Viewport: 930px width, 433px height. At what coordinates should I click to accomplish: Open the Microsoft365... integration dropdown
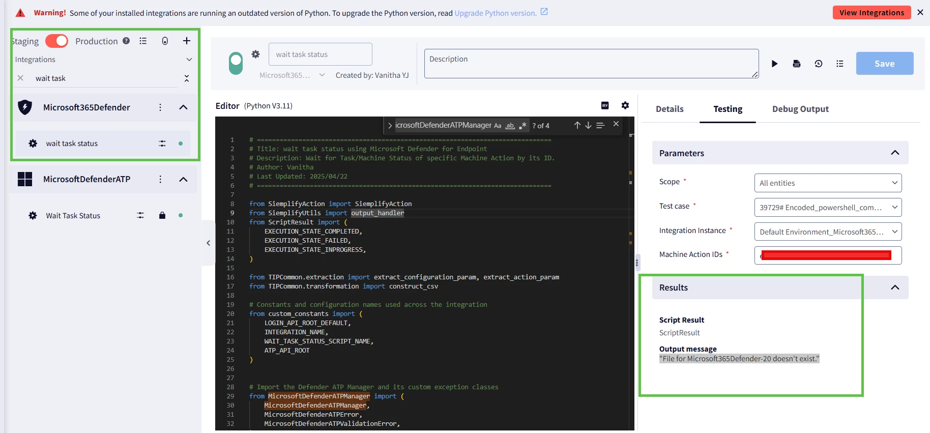pos(292,75)
